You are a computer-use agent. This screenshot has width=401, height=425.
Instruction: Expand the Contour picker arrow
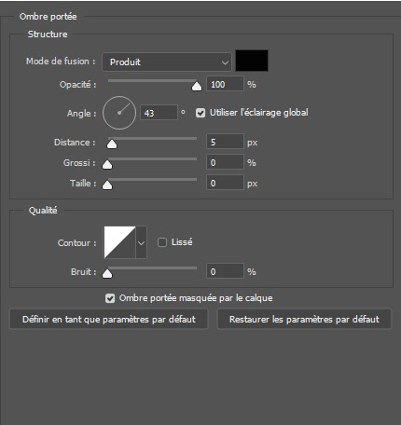coord(142,242)
